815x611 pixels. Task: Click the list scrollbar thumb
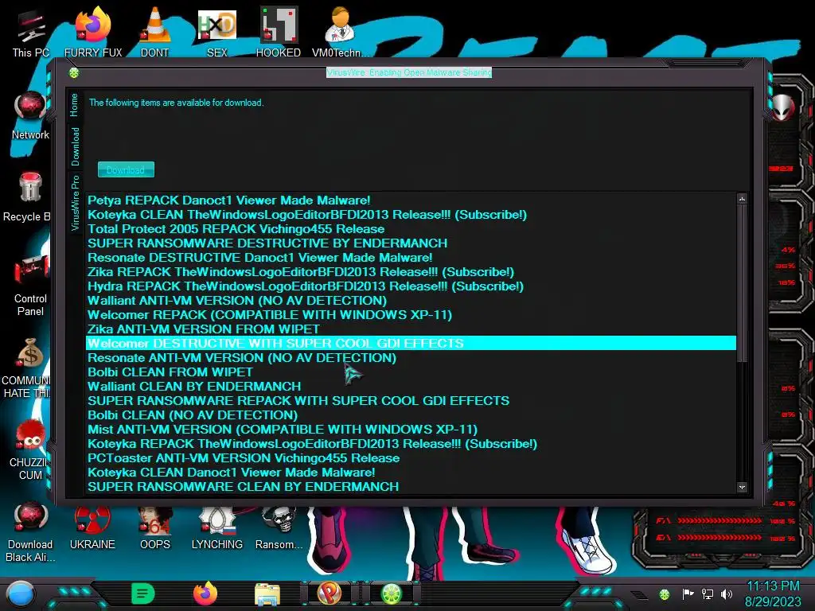[742, 283]
